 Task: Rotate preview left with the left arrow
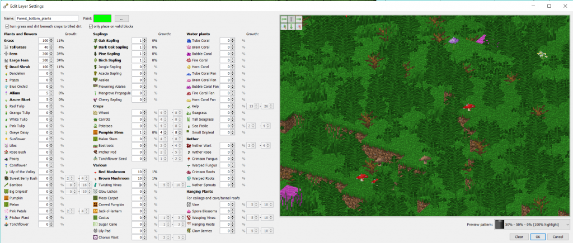[285, 18]
